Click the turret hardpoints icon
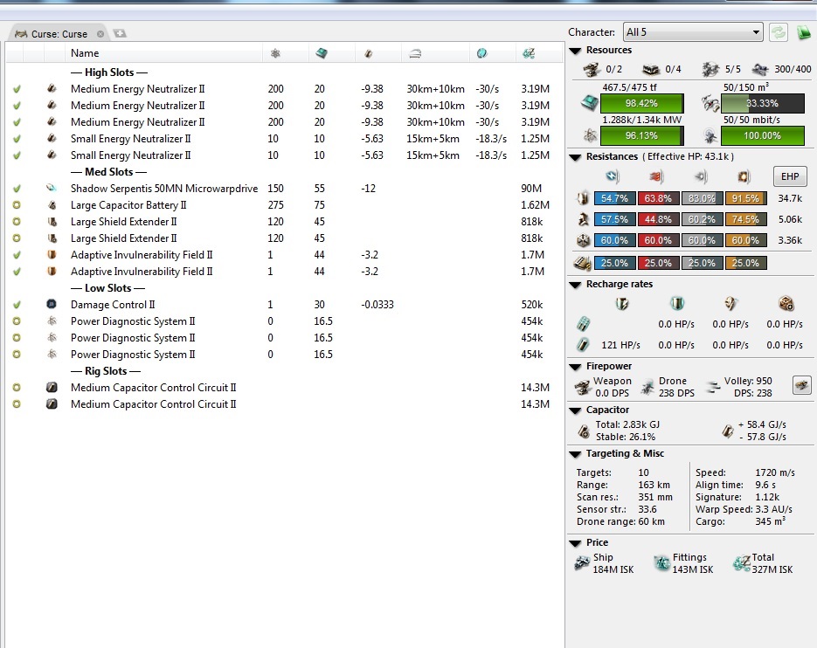The width and height of the screenshot is (817, 648). click(592, 69)
